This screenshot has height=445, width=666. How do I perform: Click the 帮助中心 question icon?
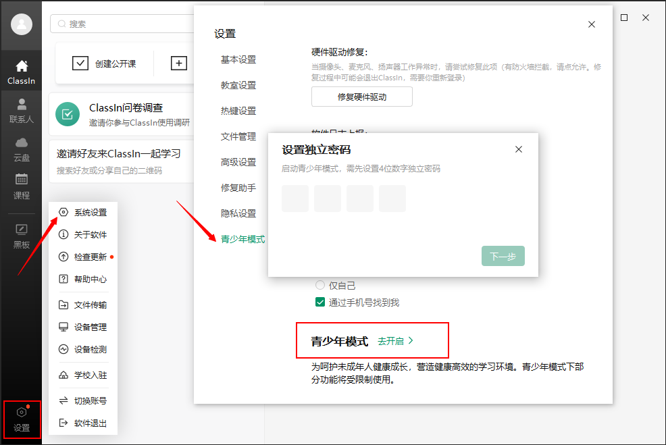coord(63,279)
